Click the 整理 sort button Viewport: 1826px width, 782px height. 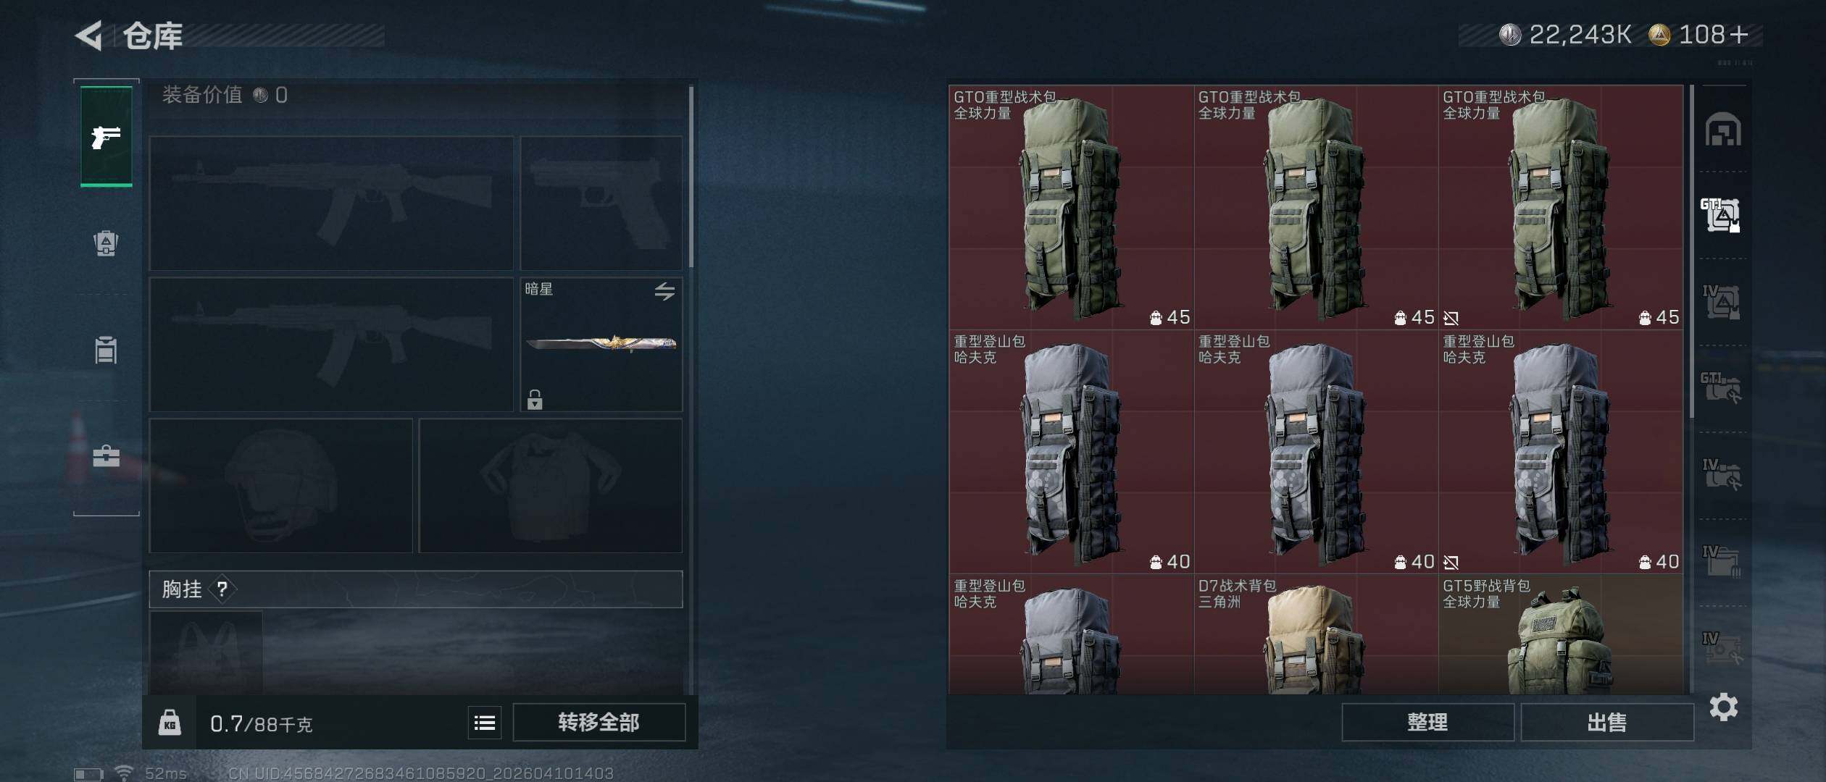tap(1427, 722)
